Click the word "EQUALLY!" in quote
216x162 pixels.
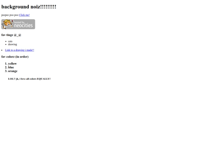(44, 79)
